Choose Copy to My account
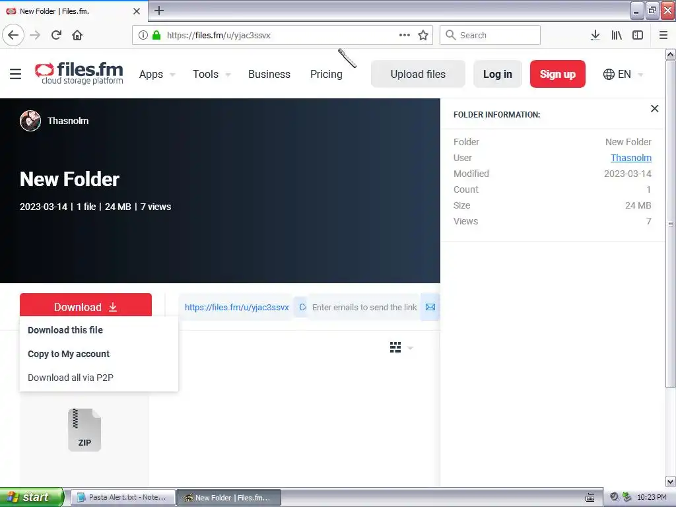The width and height of the screenshot is (676, 507). (69, 354)
